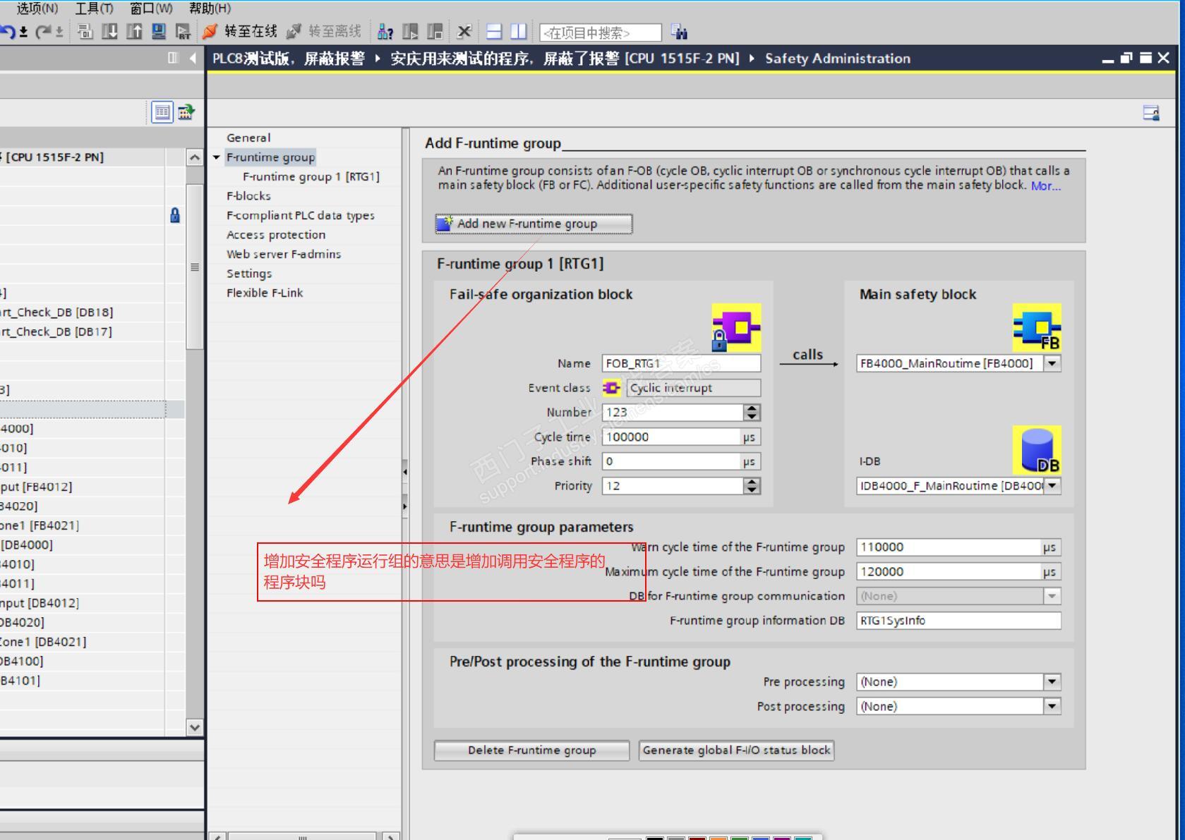
Task: Click the Maximum cycle time field
Action: (958, 572)
